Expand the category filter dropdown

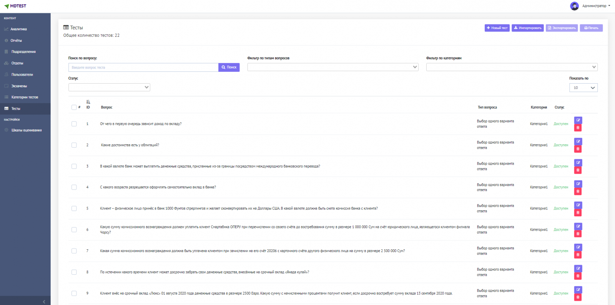pos(512,67)
